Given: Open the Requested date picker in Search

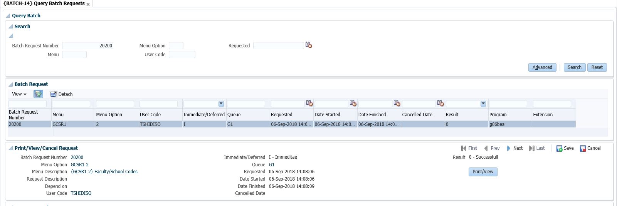Looking at the screenshot, I should pyautogui.click(x=309, y=45).
